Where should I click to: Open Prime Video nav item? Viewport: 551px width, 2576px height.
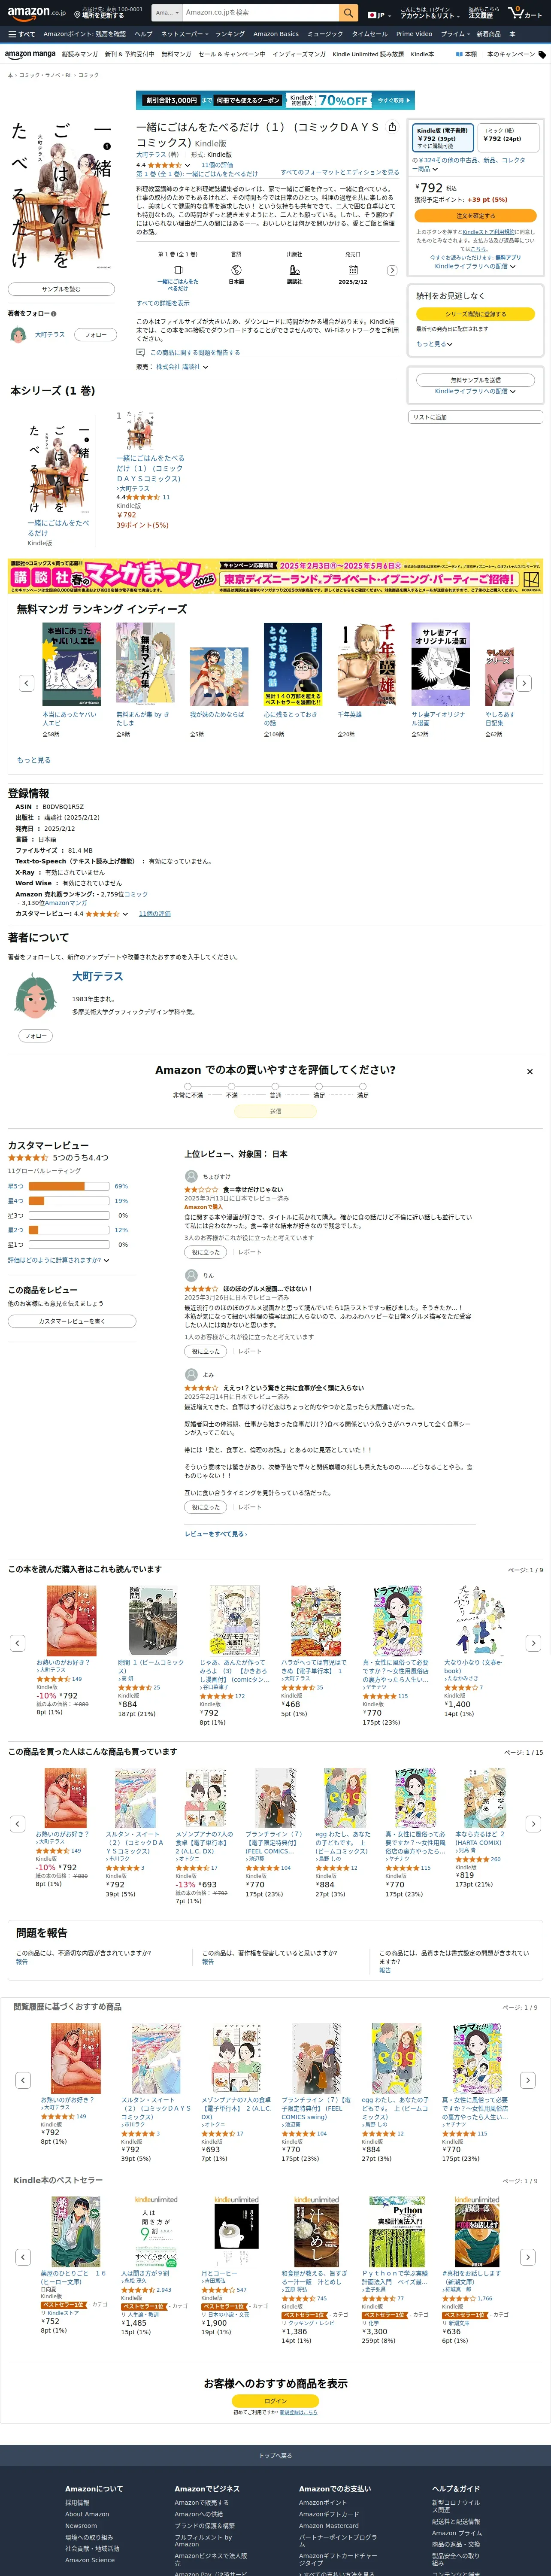click(414, 34)
